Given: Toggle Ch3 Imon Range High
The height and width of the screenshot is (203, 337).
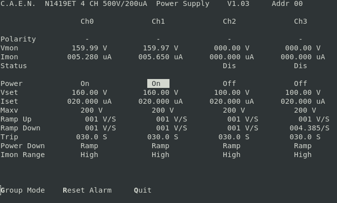Looking at the screenshot, I should pyautogui.click(x=303, y=155).
